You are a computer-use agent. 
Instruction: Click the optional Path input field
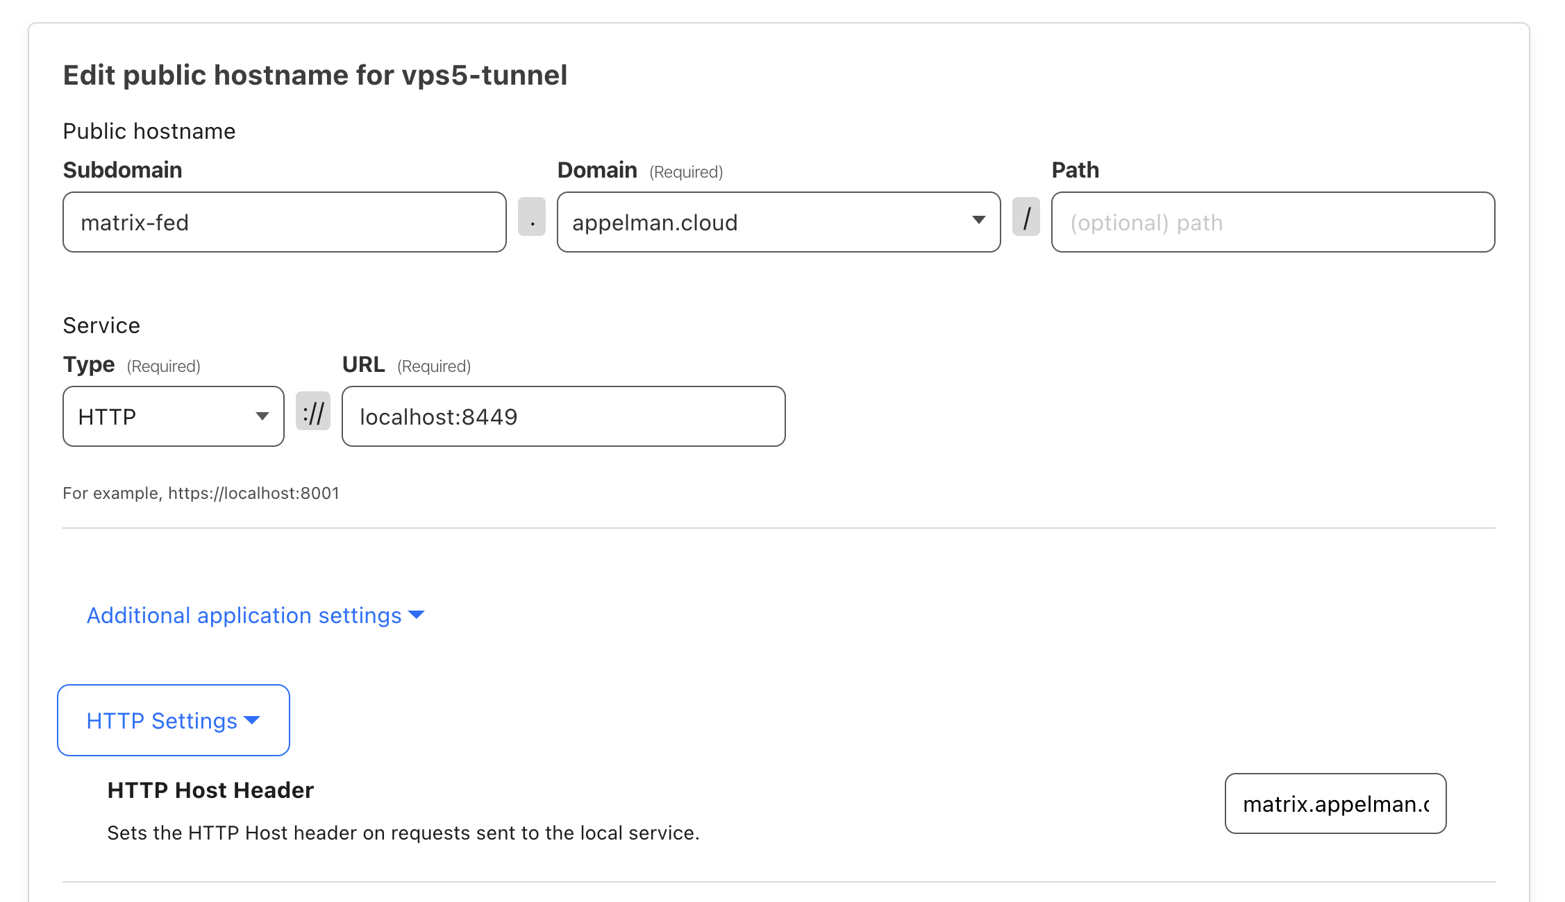point(1273,222)
